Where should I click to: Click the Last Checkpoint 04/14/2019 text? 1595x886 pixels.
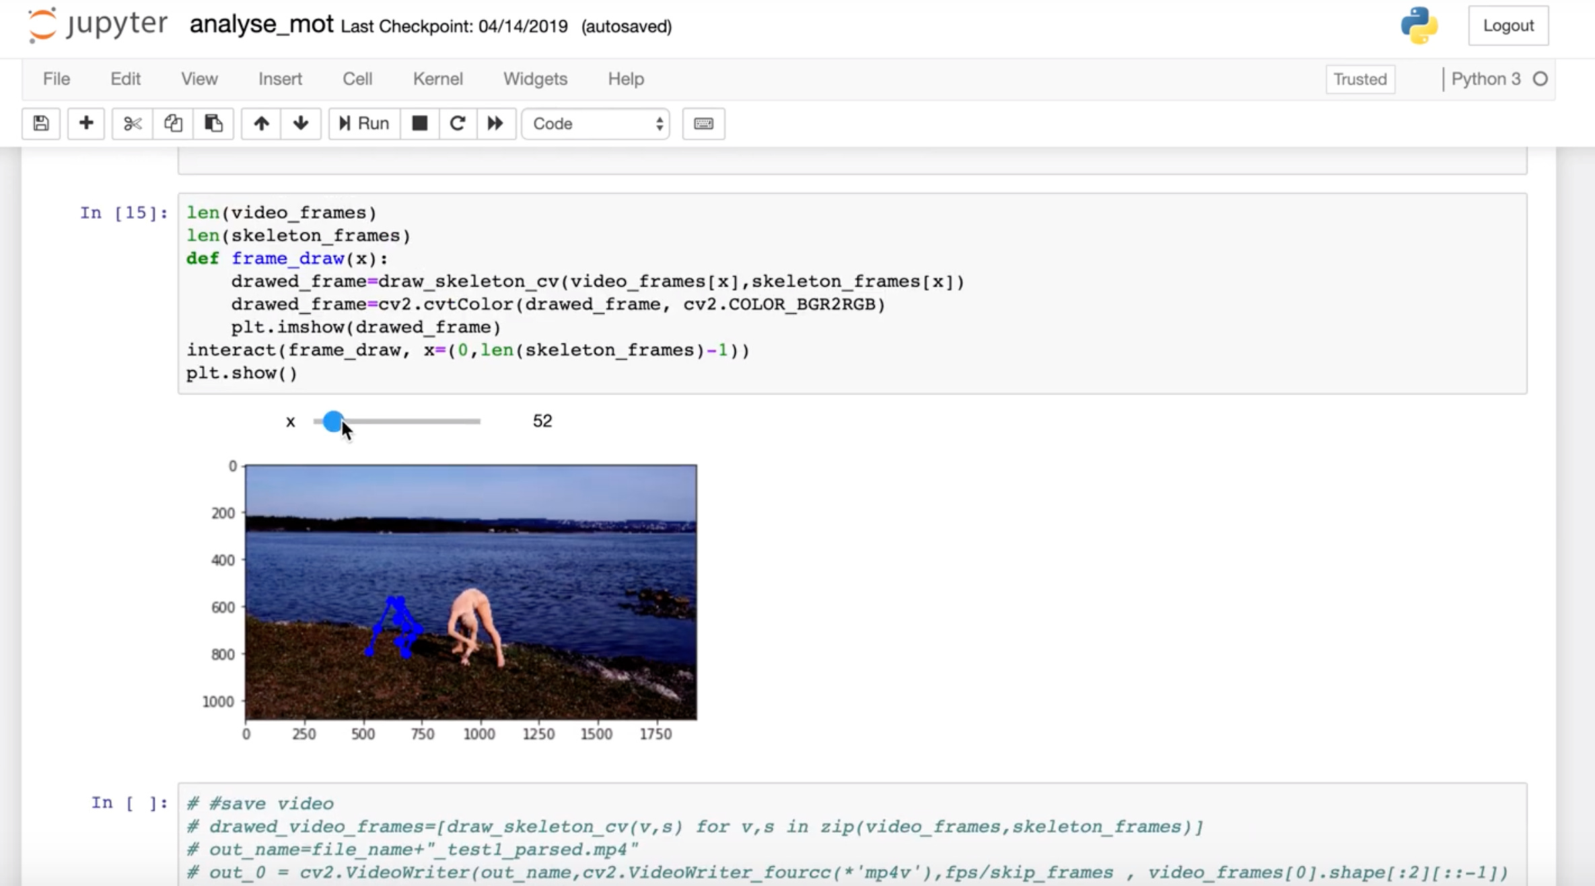pyautogui.click(x=454, y=26)
